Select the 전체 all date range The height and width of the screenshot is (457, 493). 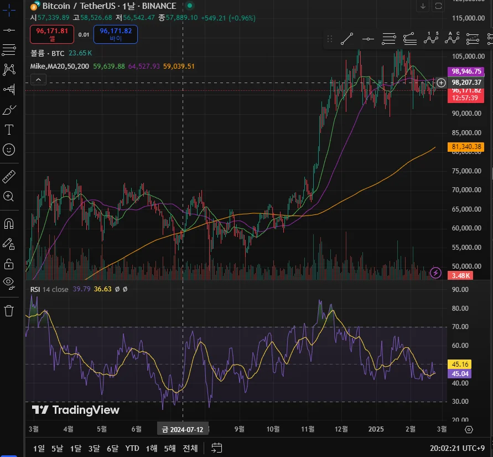click(x=190, y=448)
